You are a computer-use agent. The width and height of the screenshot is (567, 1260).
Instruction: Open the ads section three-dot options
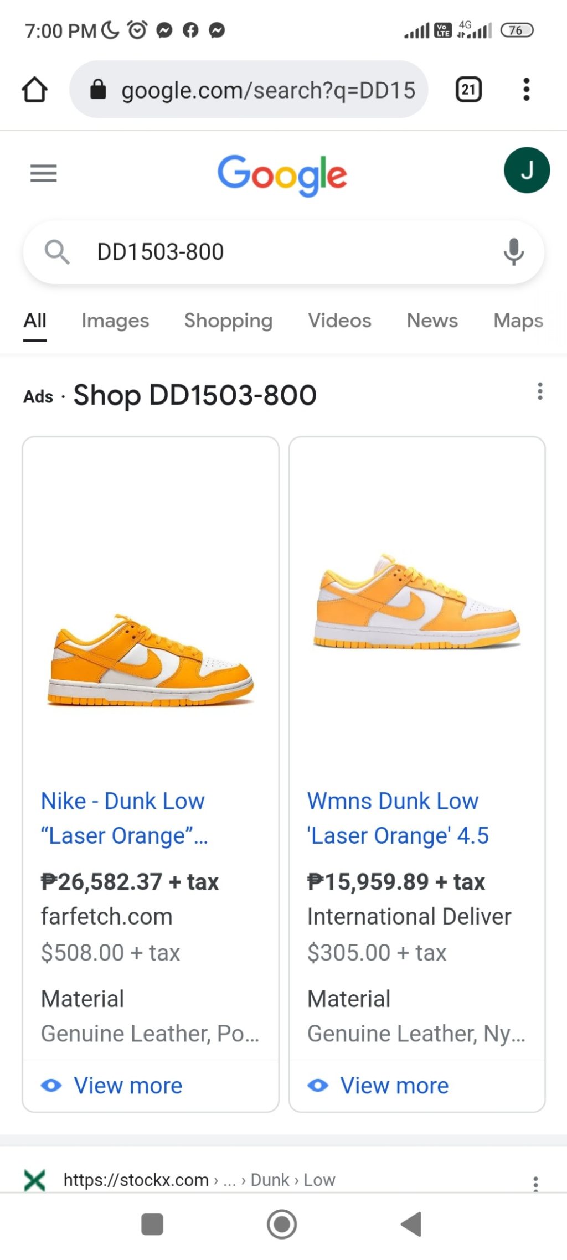[x=540, y=391]
